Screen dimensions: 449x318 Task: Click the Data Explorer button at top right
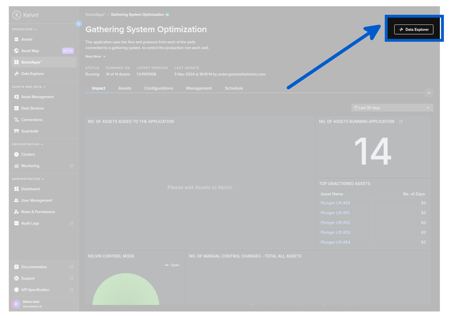point(413,30)
